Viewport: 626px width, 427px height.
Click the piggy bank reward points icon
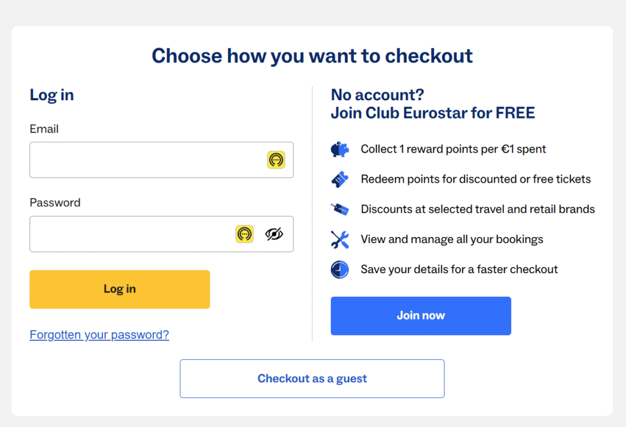click(x=340, y=149)
